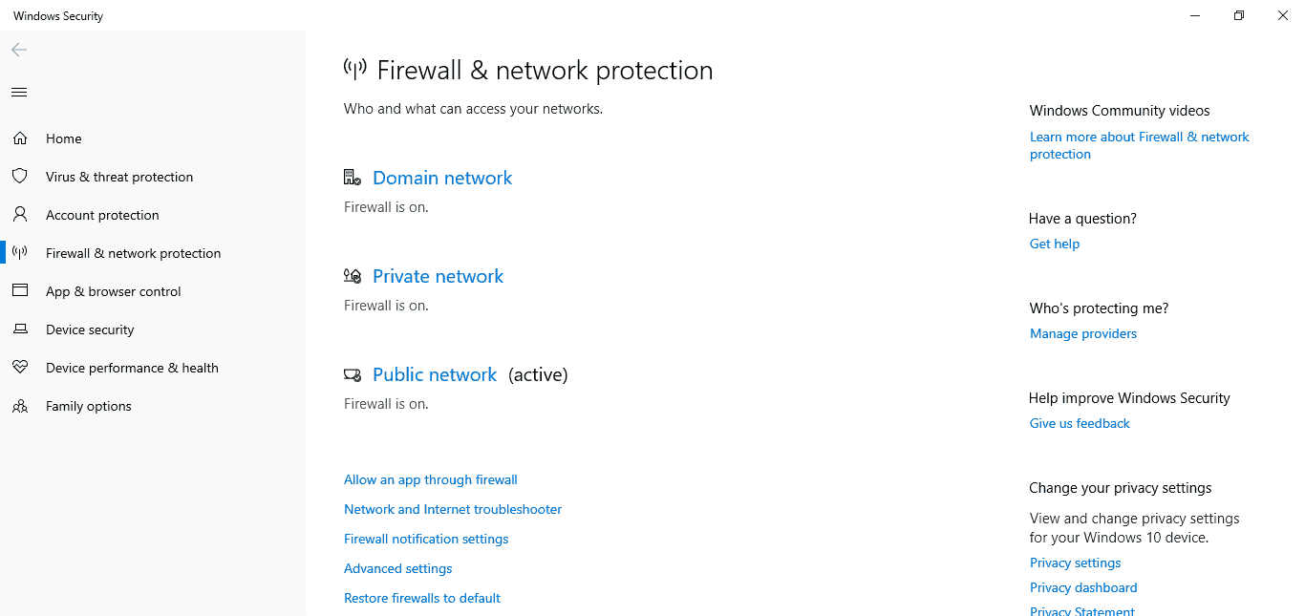Click the Device security laptop icon
This screenshot has height=616, width=1305.
pos(20,329)
